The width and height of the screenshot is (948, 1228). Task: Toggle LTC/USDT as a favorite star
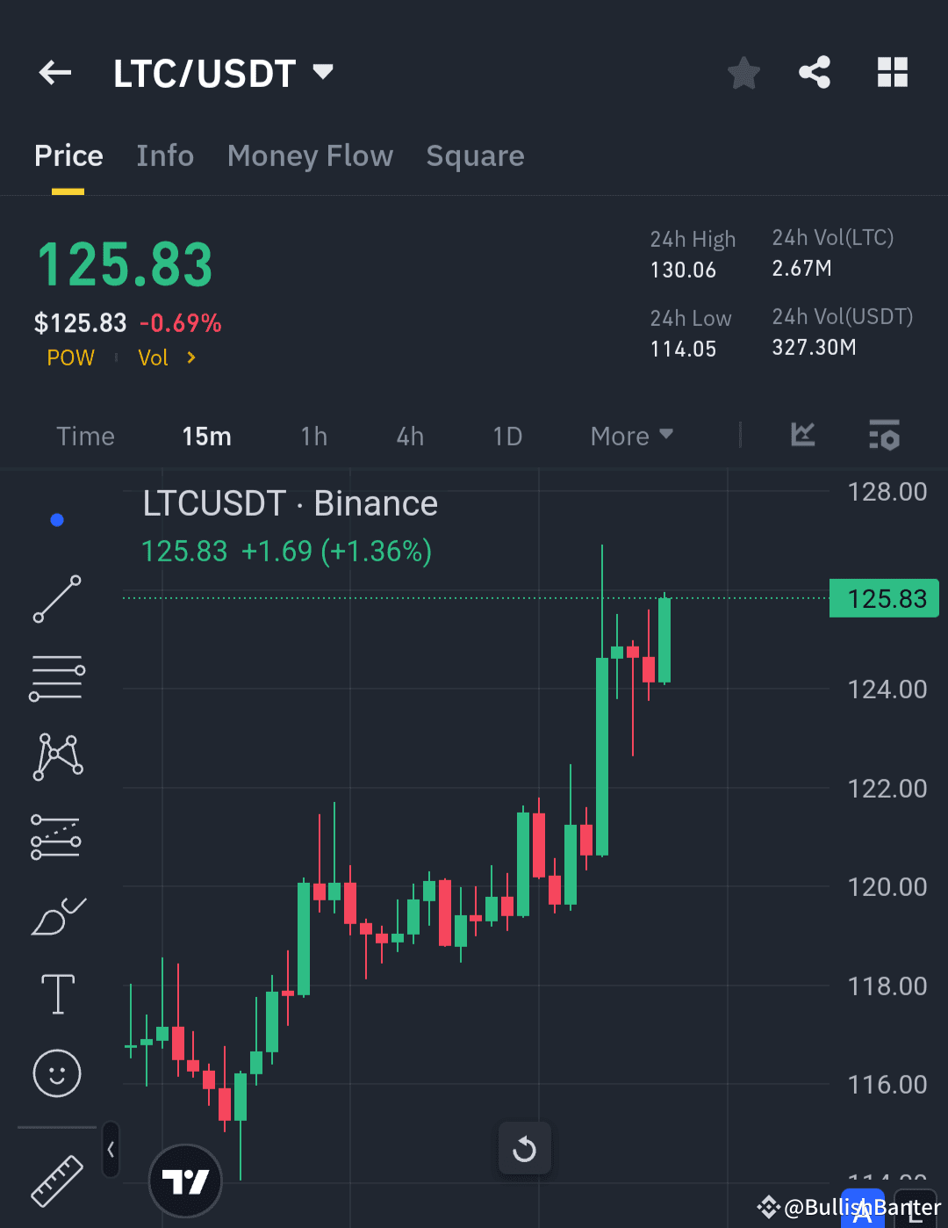tap(743, 73)
